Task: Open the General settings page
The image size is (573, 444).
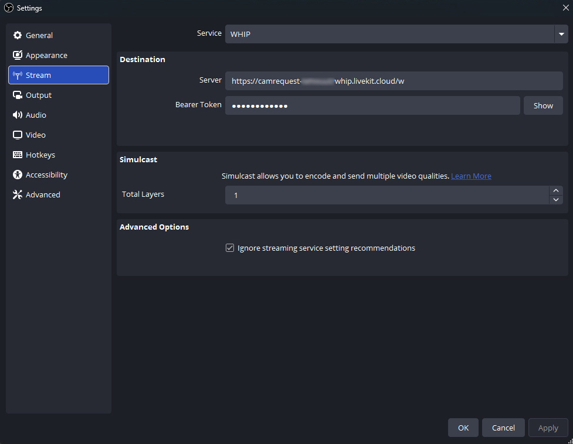Action: tap(59, 35)
